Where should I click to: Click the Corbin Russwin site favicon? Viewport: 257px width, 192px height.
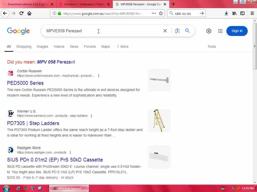click(x=11, y=73)
